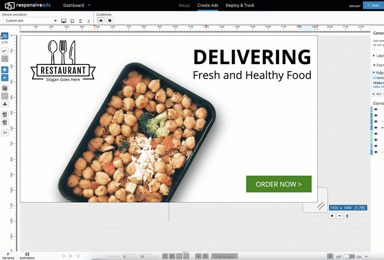Click the hierarchy tree icon
Viewport: 384px width, 260px height.
tap(5, 104)
